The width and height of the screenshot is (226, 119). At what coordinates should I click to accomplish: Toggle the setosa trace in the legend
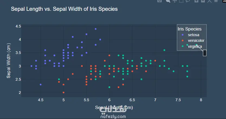click(193, 35)
